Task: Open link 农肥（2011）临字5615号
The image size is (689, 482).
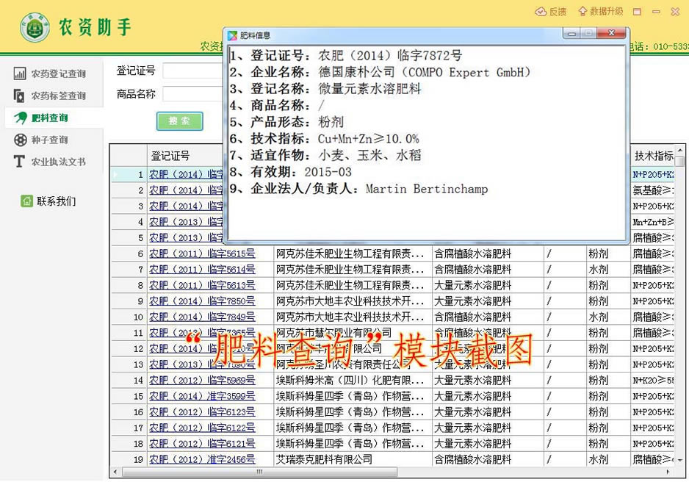Action: [202, 253]
